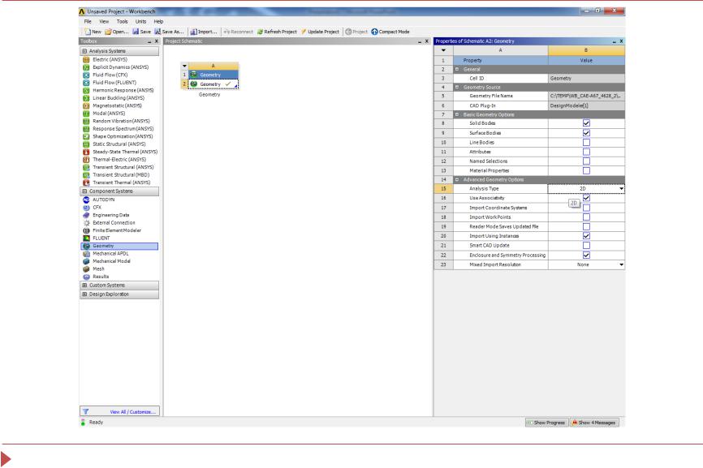The width and height of the screenshot is (703, 468).
Task: Select Static Structural (ANSYS) system
Action: (119, 144)
